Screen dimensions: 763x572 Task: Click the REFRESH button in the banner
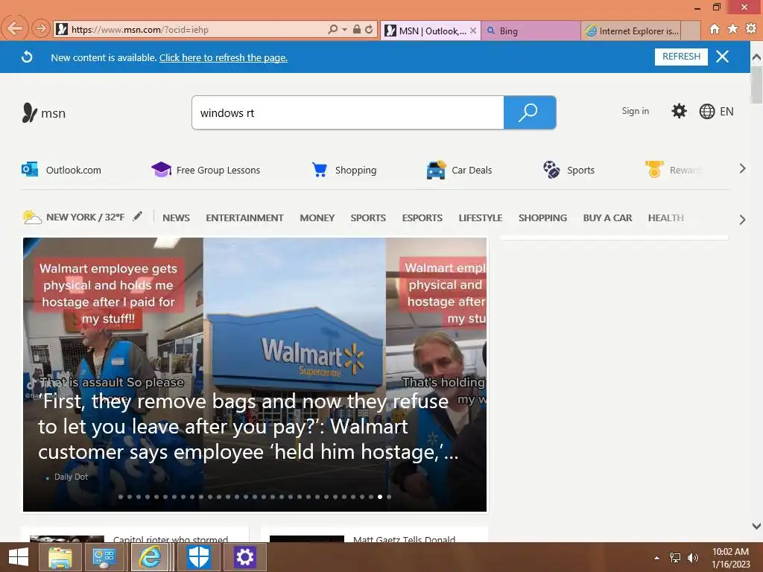tap(681, 57)
